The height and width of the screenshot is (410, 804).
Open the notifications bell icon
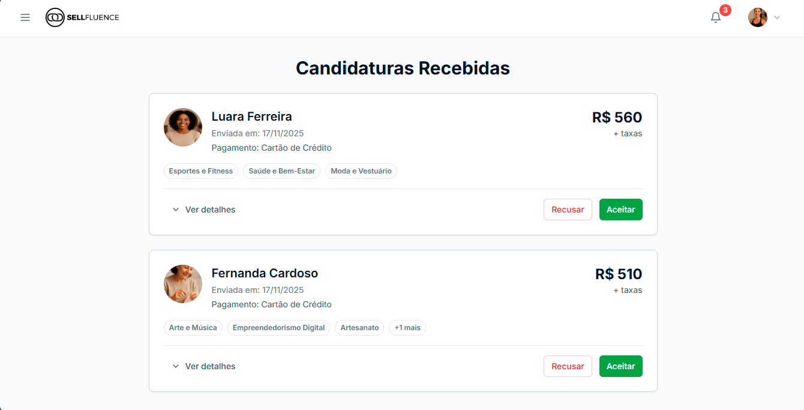point(715,17)
